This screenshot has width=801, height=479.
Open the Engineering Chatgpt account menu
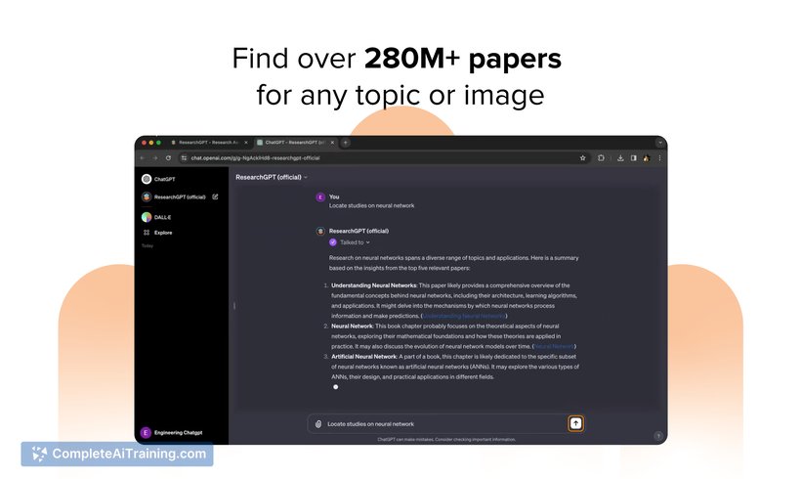pyautogui.click(x=172, y=432)
